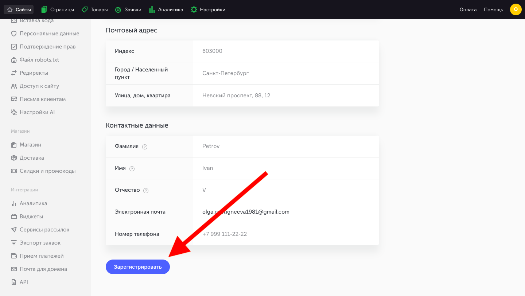The image size is (525, 296).
Task: Show the help tooltip for Имя
Action: 132,169
